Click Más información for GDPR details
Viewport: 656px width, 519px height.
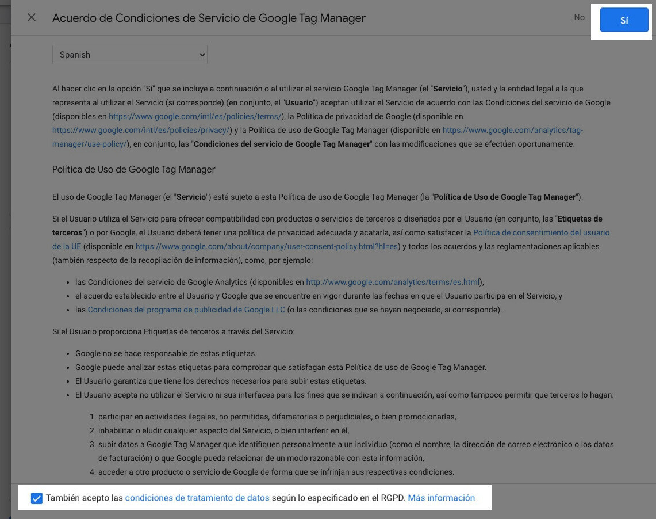pos(440,497)
